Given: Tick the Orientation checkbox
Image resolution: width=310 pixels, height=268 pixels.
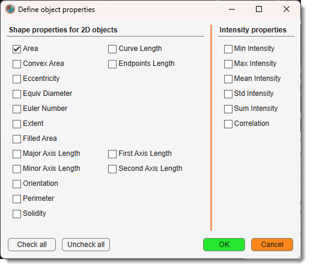Looking at the screenshot, I should (x=17, y=184).
